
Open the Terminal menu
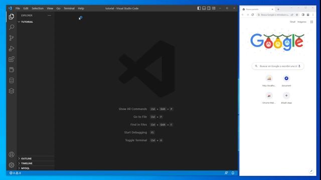pos(69,8)
